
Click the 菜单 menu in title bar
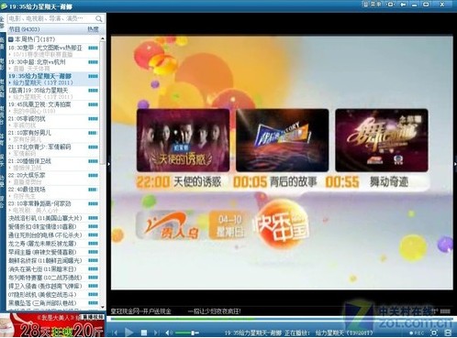tap(376, 5)
